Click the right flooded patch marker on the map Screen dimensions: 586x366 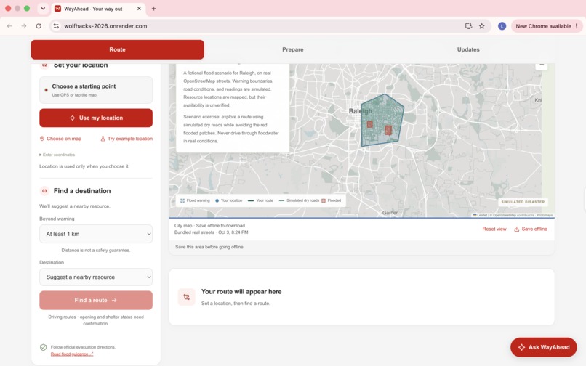[388, 130]
